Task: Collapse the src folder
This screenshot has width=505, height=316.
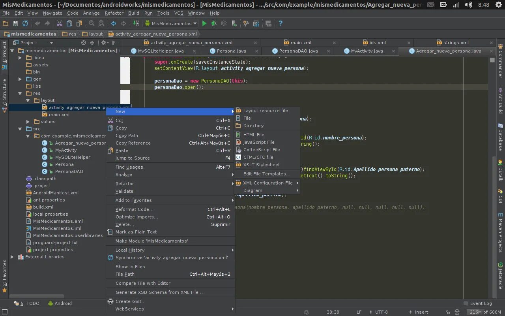Action: [20, 129]
